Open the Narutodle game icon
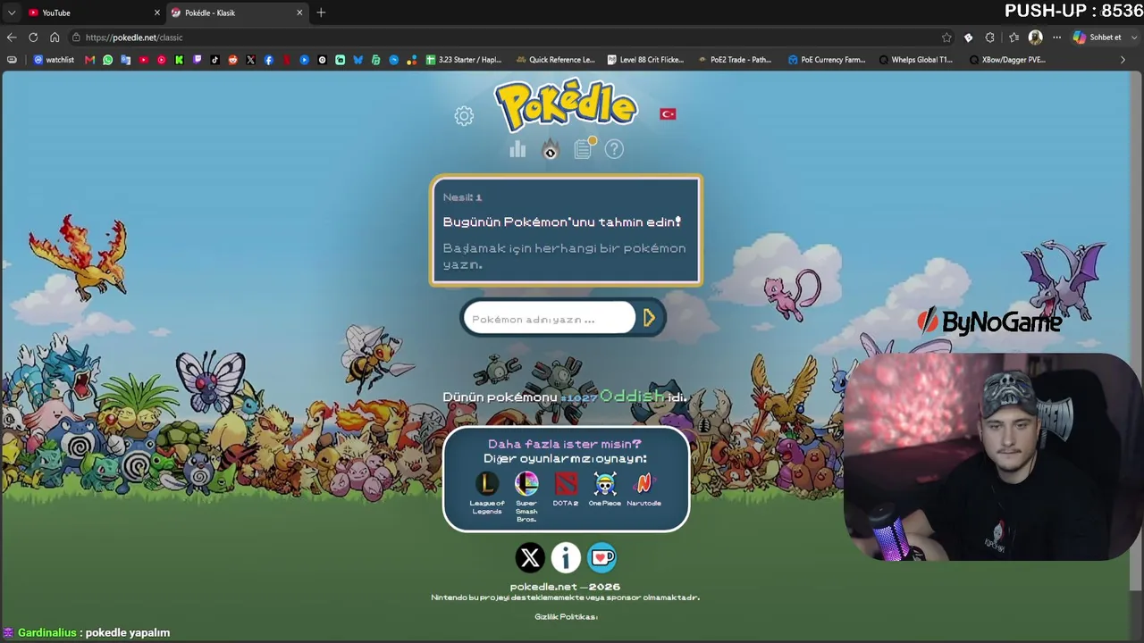The height and width of the screenshot is (643, 1144). coord(643,484)
